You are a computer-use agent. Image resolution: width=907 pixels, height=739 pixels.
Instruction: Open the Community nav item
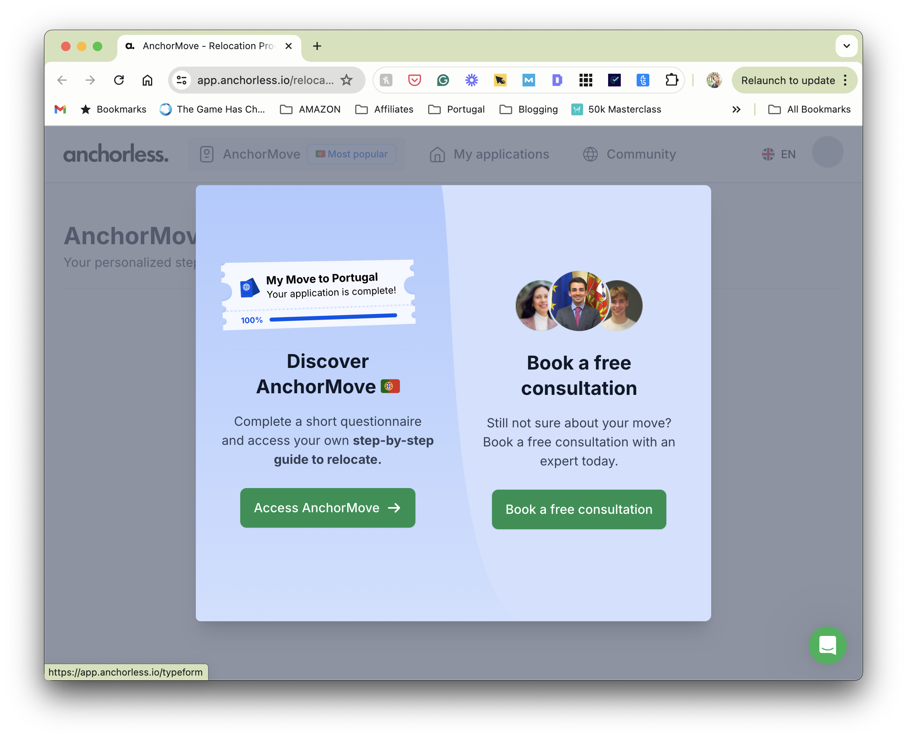point(629,154)
